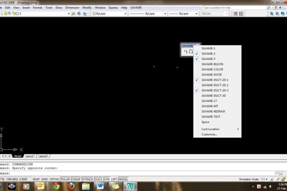
Task: Click the help search magnifier icon
Action: pos(269,7)
